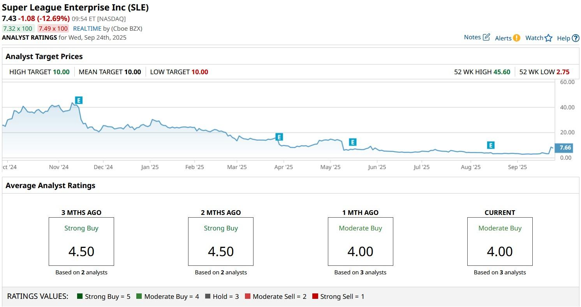Click the Alerts exclamation icon

[x=516, y=38]
